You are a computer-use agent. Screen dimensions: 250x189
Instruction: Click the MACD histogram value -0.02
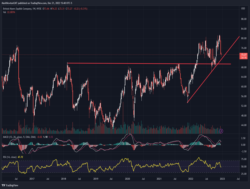(x=40, y=137)
